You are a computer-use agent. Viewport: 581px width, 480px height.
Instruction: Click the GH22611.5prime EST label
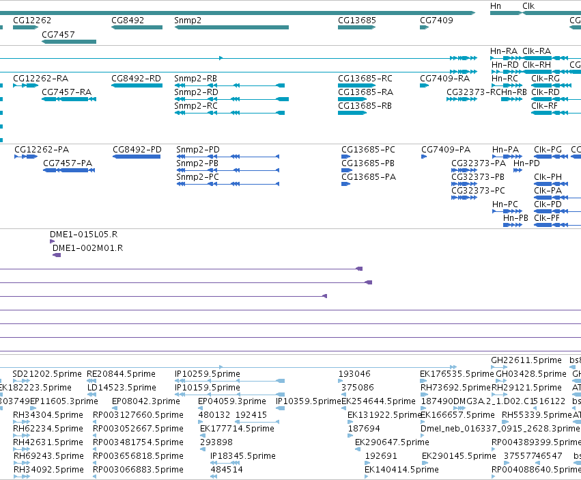[x=526, y=360]
